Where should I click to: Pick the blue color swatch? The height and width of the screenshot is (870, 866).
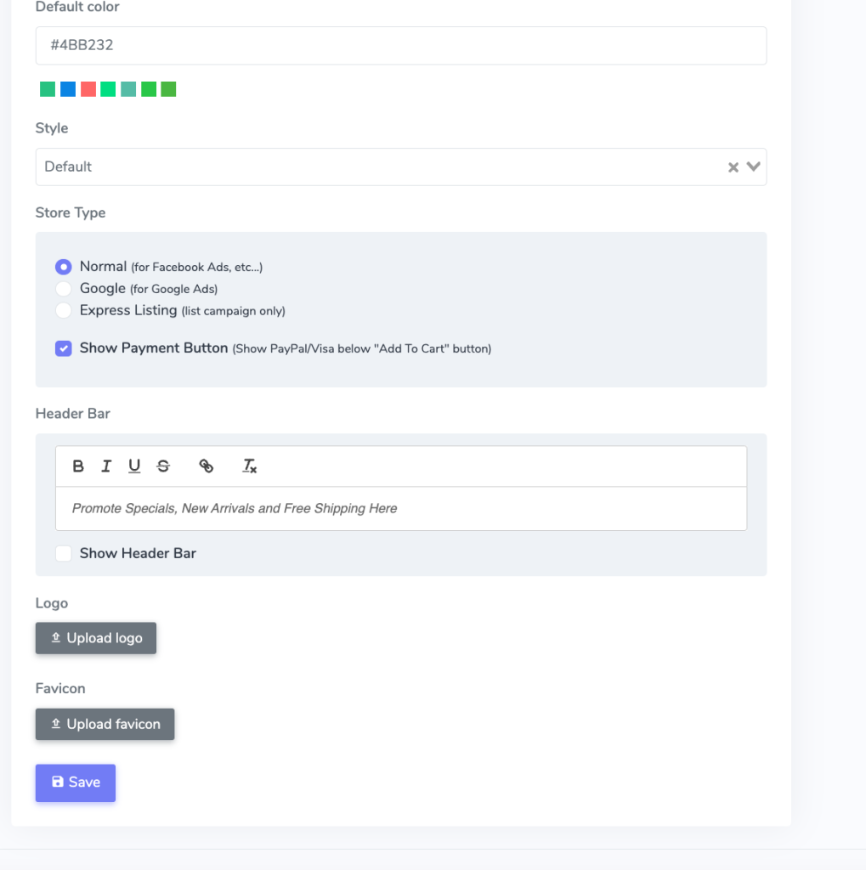(x=68, y=89)
